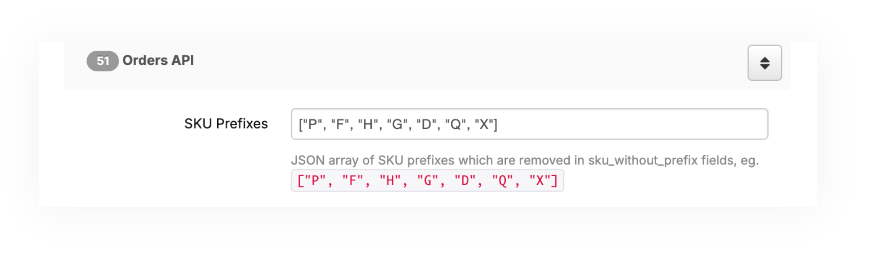Click the red example JSON code snippet
This screenshot has height=261, width=884.
(427, 181)
